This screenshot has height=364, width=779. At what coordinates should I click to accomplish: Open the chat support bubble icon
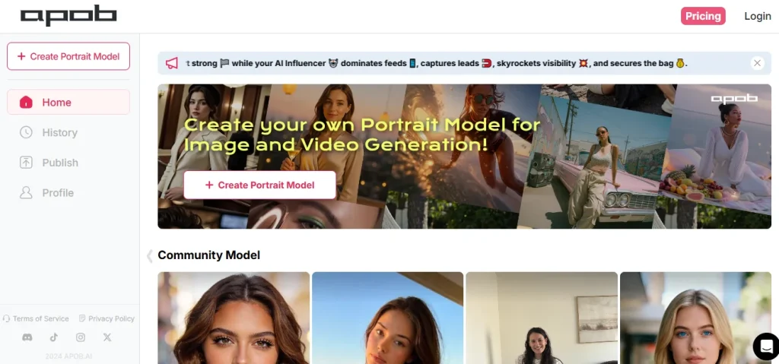pyautogui.click(x=766, y=346)
